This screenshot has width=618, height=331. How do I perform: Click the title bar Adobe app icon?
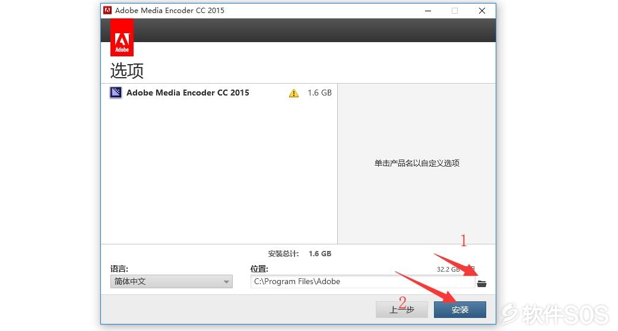(107, 10)
